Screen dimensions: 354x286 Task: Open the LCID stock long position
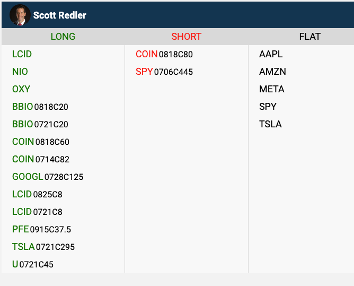coord(22,54)
